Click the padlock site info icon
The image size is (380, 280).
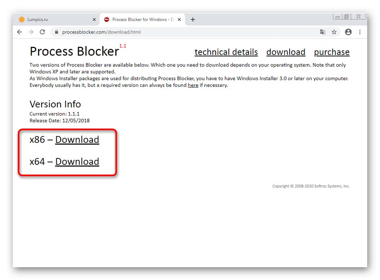56,32
